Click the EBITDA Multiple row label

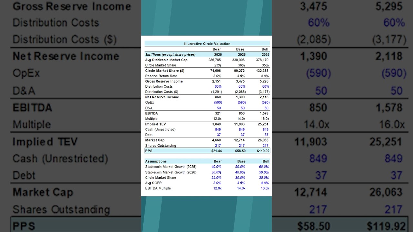click(158, 188)
